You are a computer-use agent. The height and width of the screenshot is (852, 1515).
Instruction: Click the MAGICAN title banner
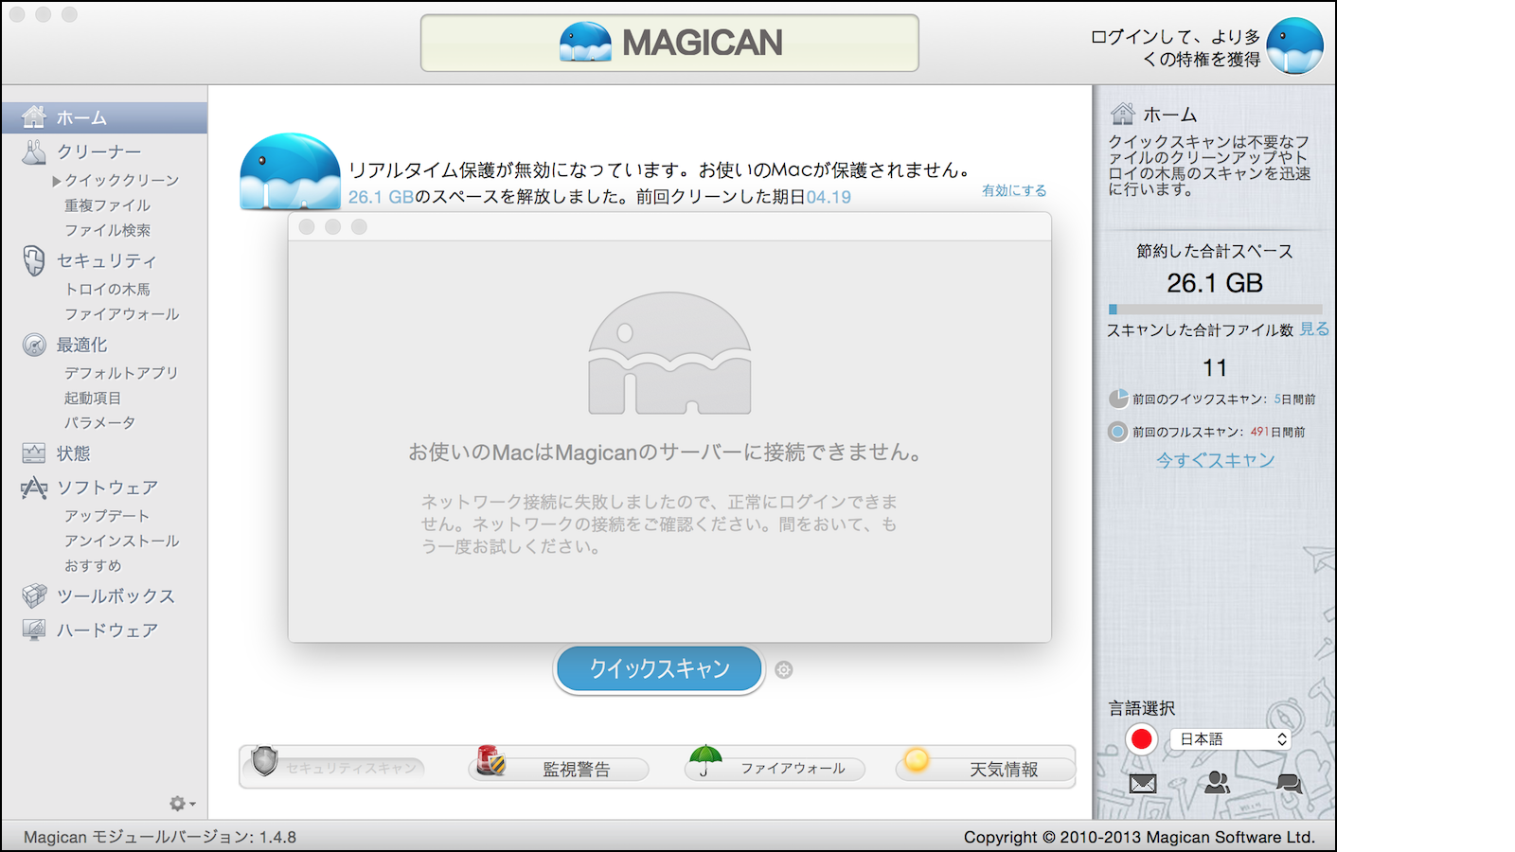(x=669, y=43)
